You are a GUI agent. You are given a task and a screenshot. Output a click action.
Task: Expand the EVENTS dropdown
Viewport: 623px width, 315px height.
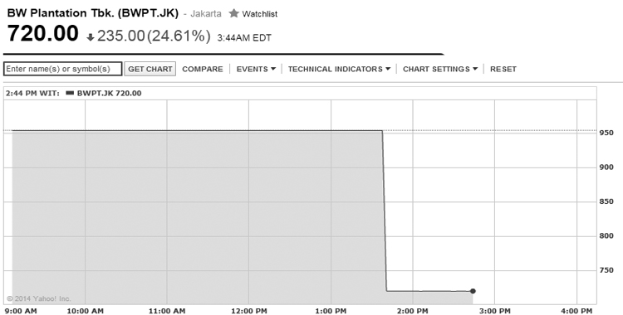[256, 69]
